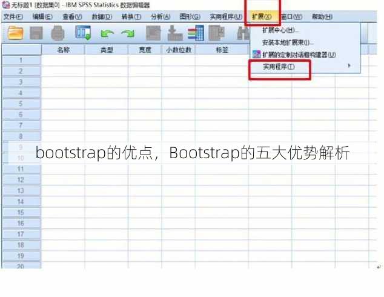The image size is (384, 297).
Task: Select row header 16
Action: pos(21,223)
